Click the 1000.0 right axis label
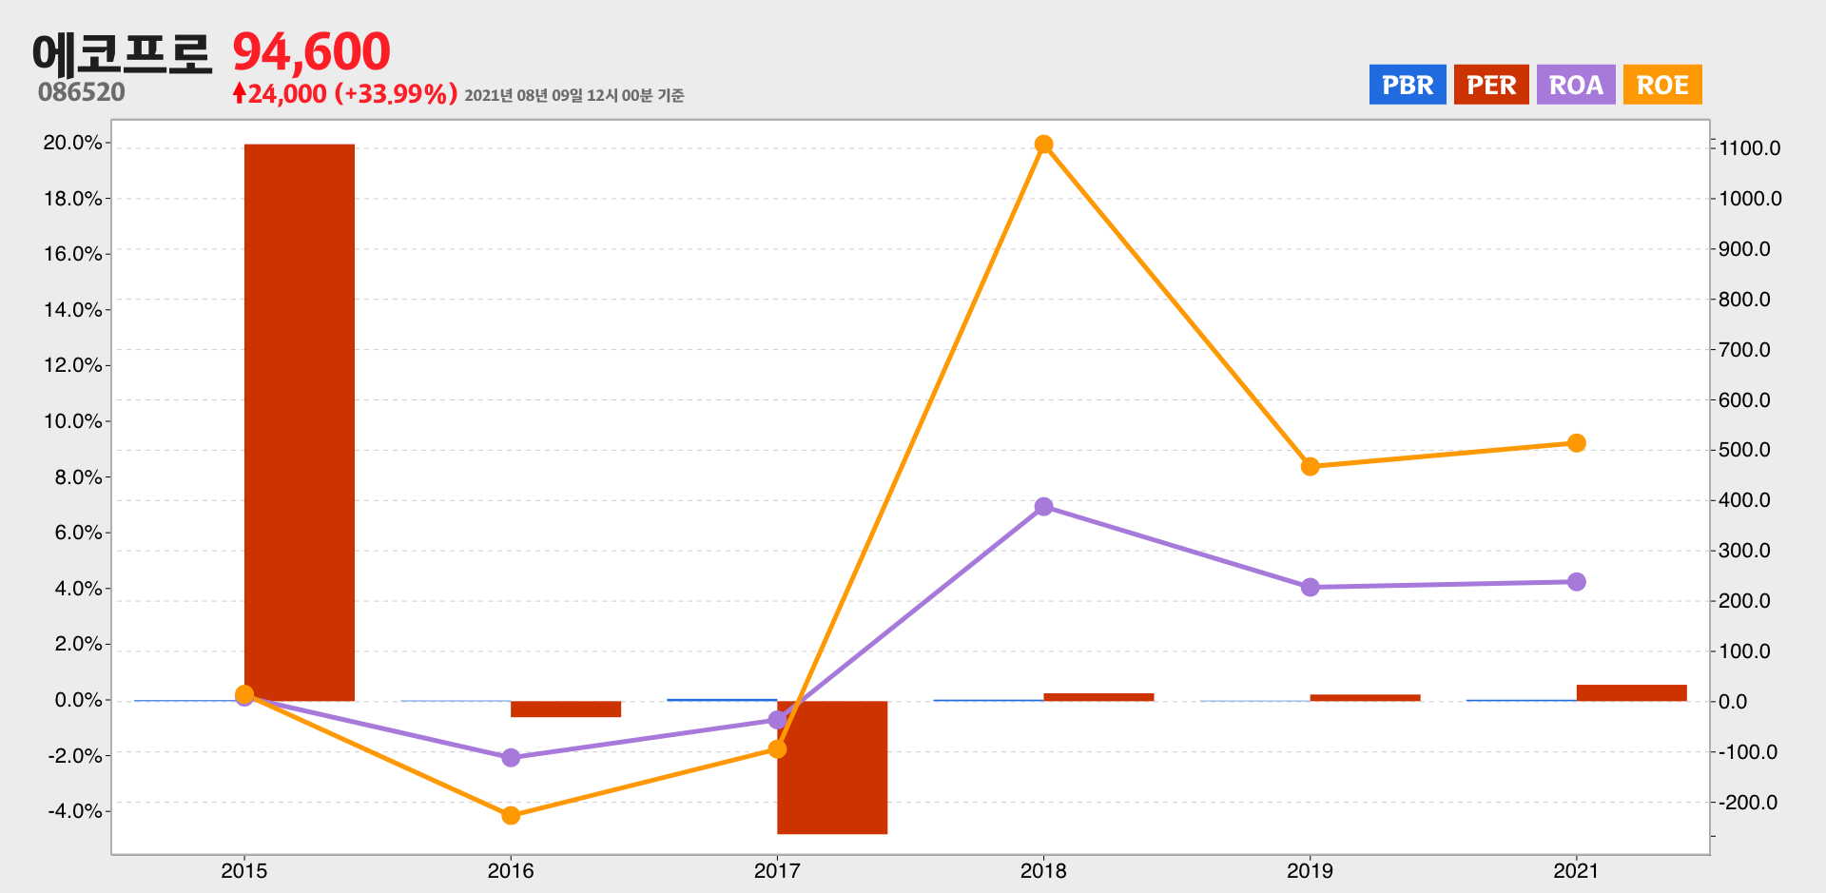Viewport: 1826px width, 893px height. (x=1750, y=199)
